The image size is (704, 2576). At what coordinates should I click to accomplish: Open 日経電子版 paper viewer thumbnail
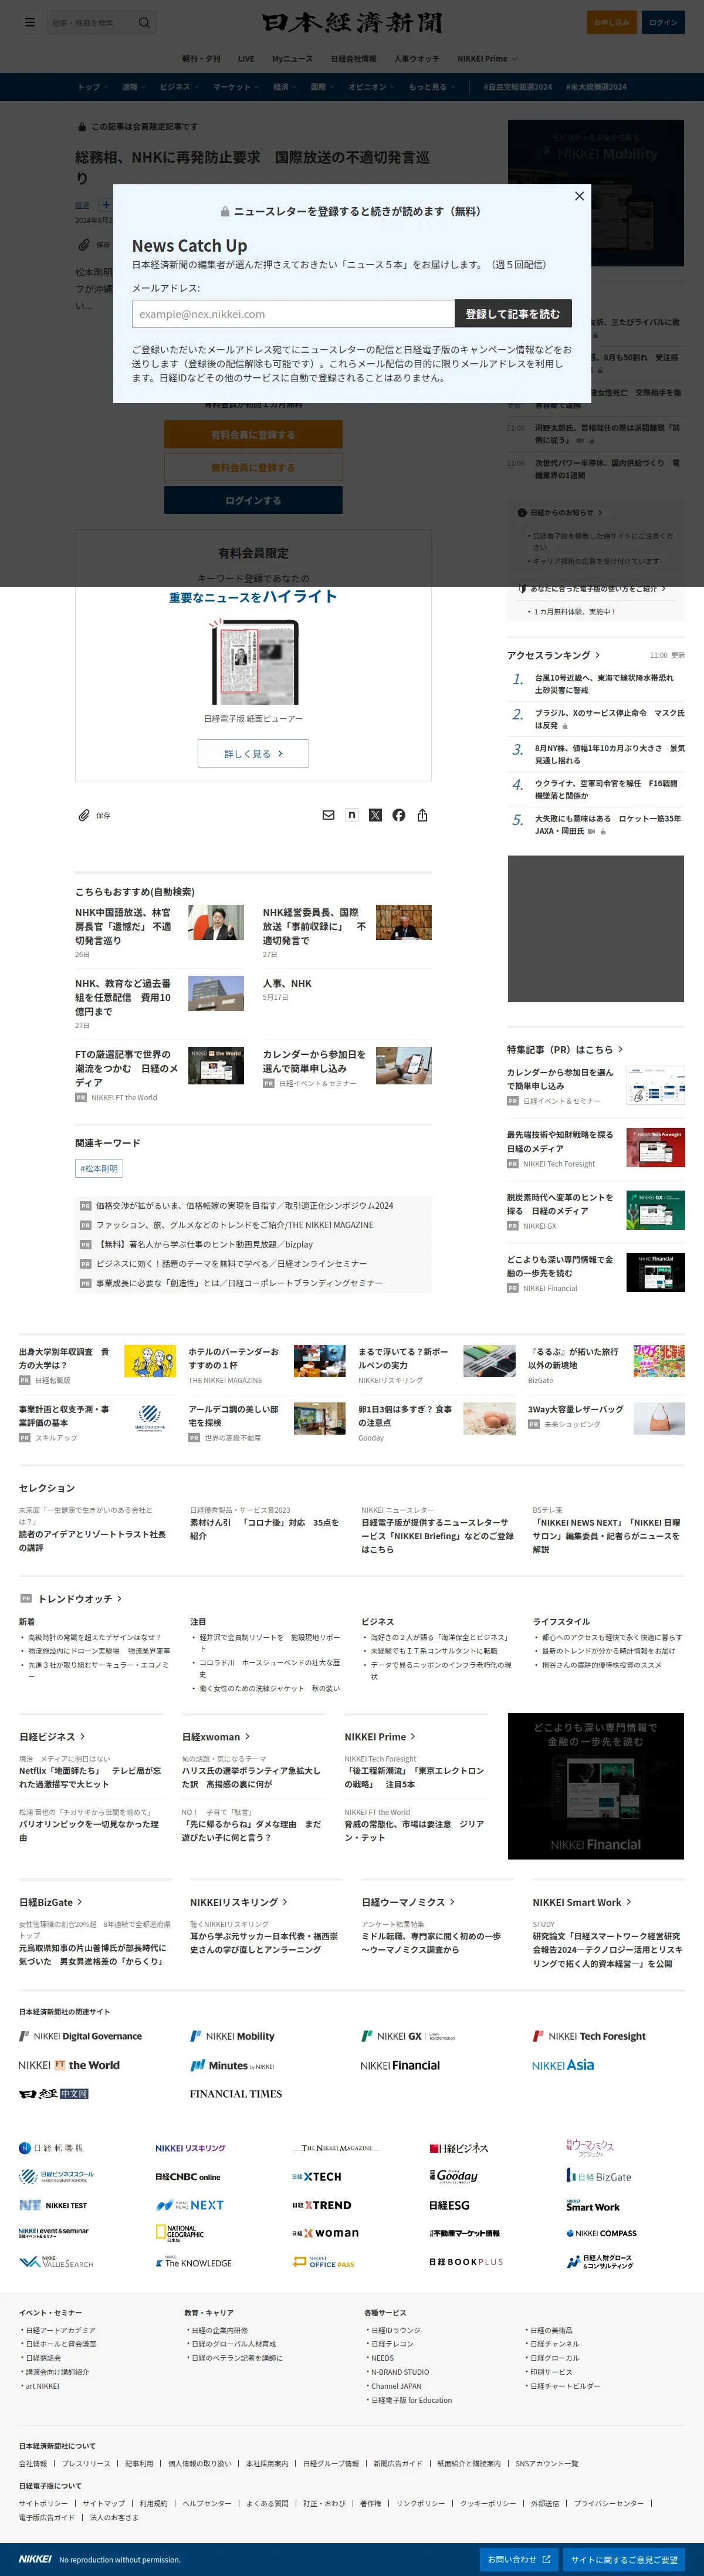[253, 662]
